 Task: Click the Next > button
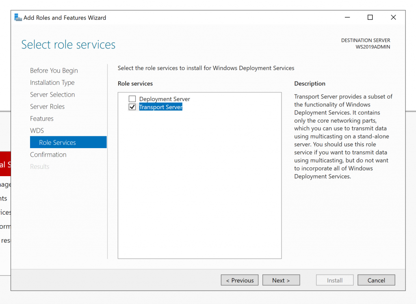[x=281, y=280]
